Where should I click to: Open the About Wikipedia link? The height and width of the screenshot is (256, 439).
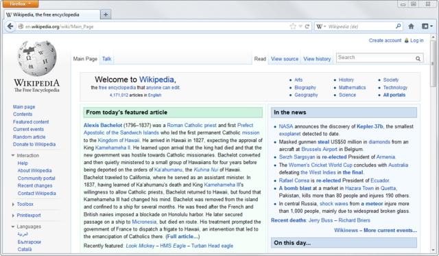[34, 171]
